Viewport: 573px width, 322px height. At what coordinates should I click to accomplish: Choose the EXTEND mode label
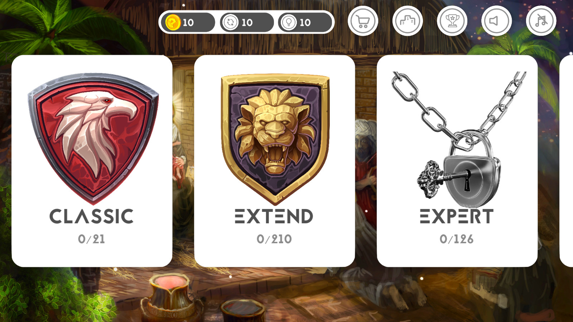274,216
